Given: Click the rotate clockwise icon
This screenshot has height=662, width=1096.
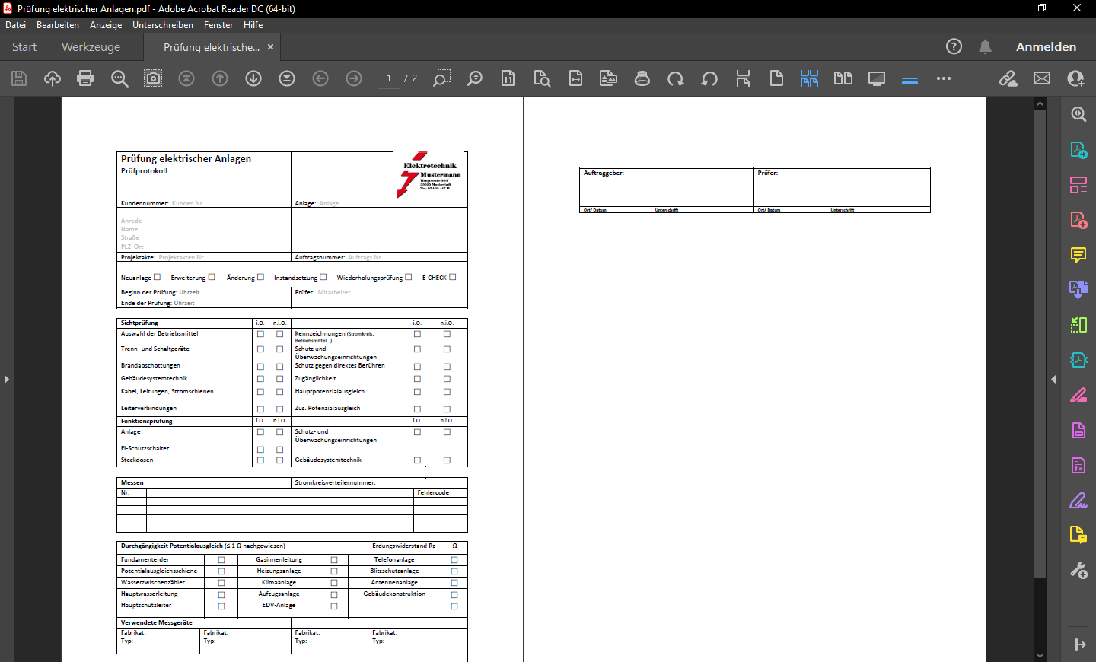Looking at the screenshot, I should (675, 78).
